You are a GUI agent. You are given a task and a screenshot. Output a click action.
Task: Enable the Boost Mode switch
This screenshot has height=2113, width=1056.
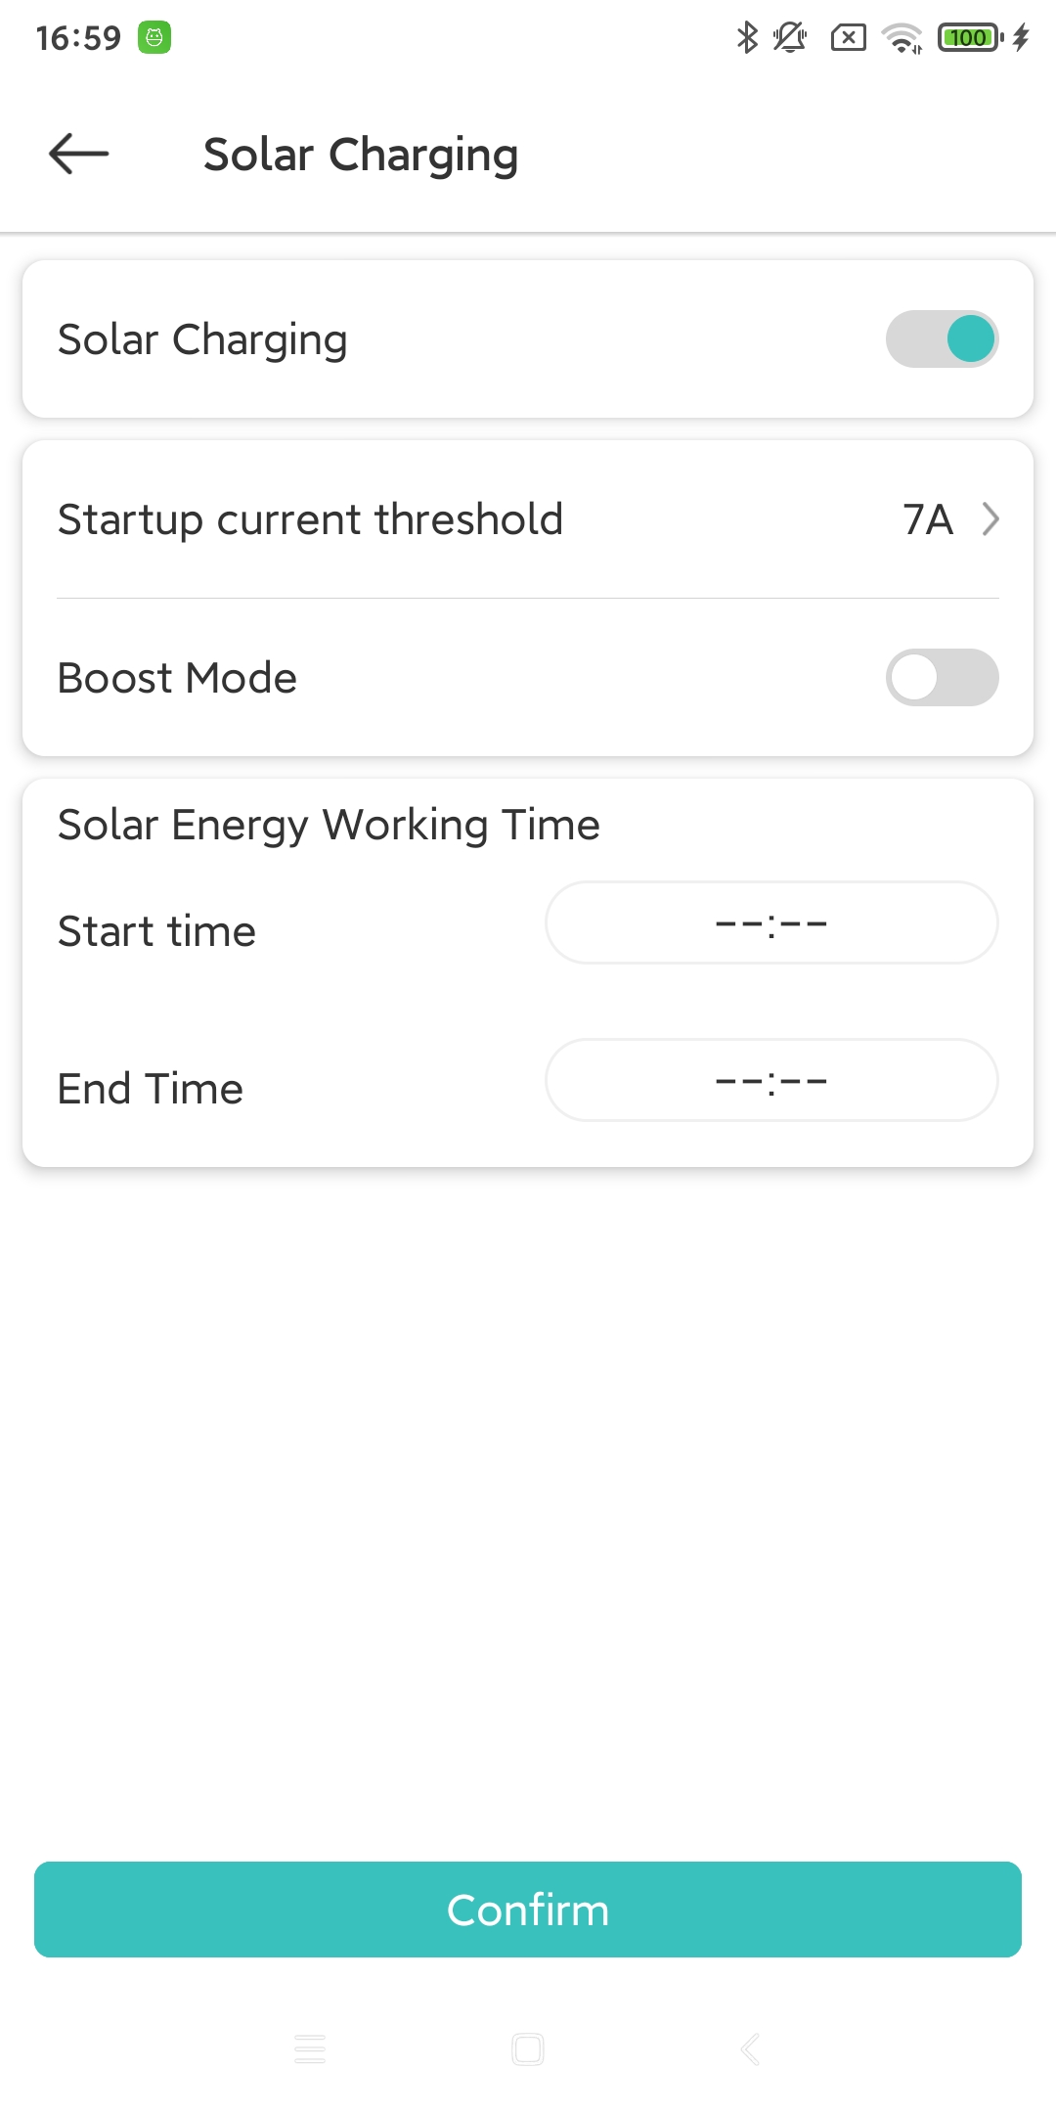pyautogui.click(x=942, y=677)
